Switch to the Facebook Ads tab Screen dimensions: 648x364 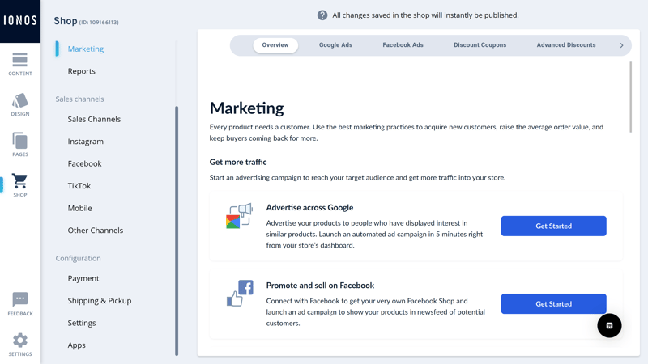point(403,45)
